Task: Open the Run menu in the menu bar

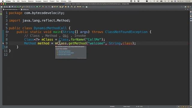Action: click(58, 1)
